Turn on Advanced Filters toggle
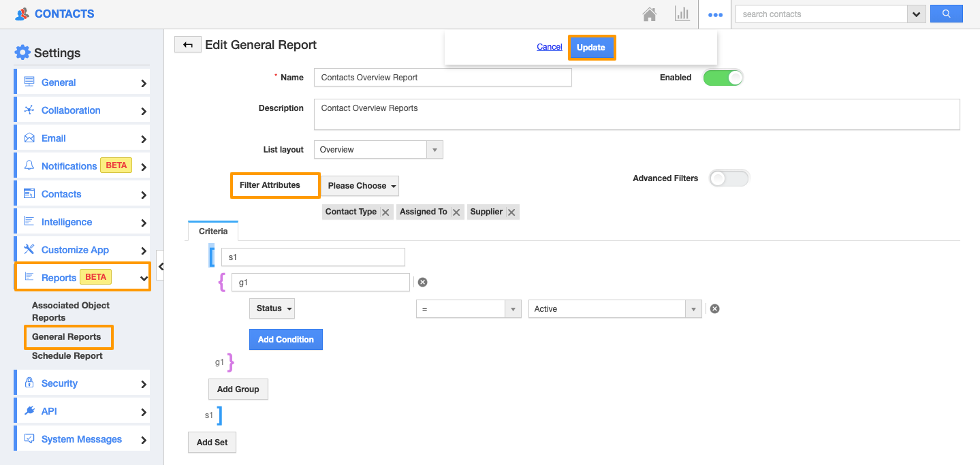 pos(729,178)
